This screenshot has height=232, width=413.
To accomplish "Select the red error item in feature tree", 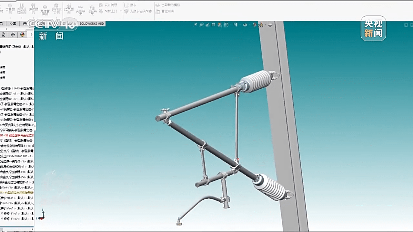I will pos(17,135).
